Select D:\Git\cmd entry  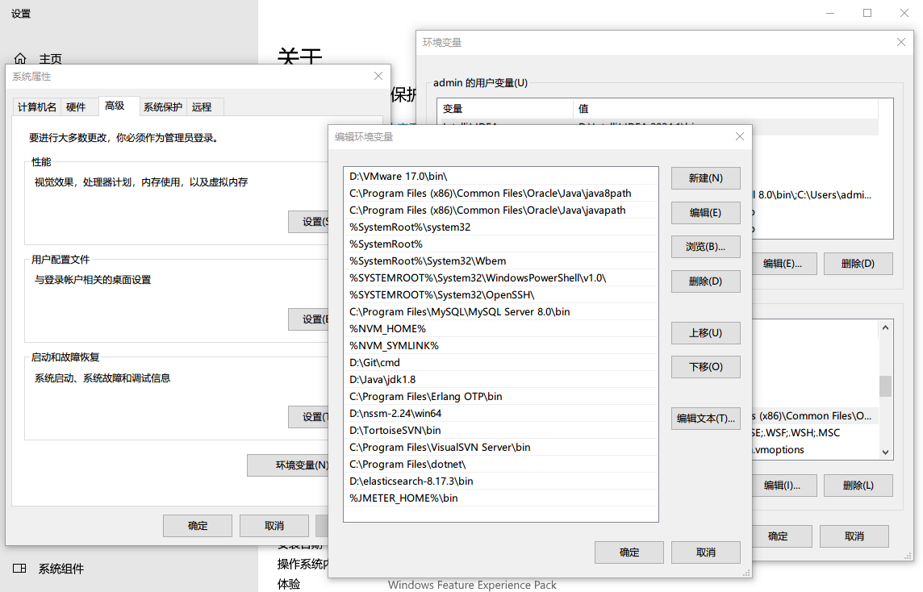pos(501,363)
